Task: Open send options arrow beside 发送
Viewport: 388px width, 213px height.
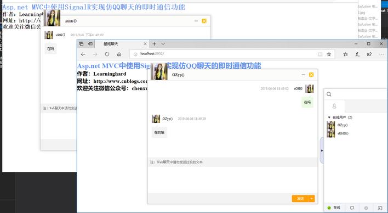Action: pyautogui.click(x=311, y=199)
